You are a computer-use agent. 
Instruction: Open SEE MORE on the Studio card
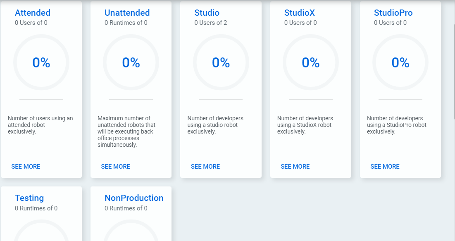pos(205,167)
